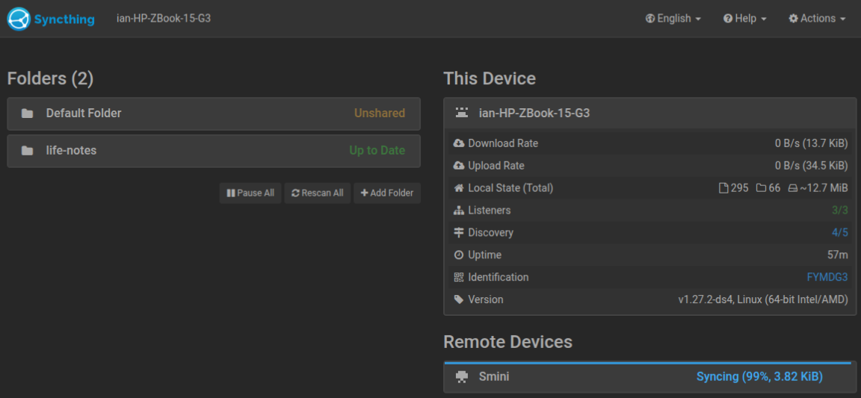
Task: Click the ian-HP-ZBook-15-G3 device identicon
Action: [x=462, y=113]
